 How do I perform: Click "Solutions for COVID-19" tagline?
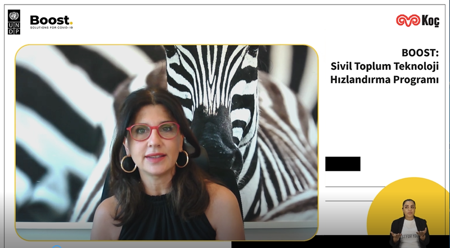coord(51,28)
